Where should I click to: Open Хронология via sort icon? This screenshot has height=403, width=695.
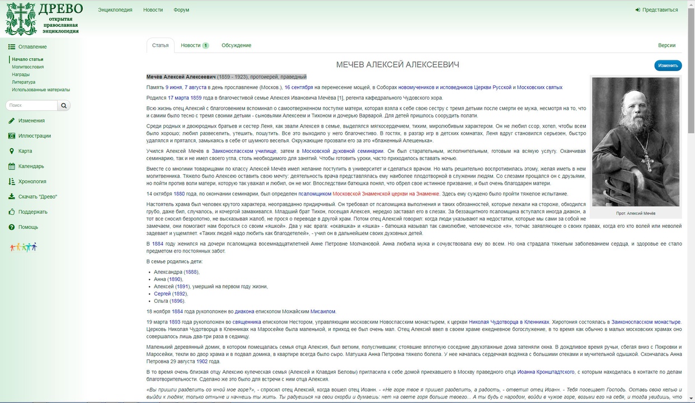click(12, 181)
